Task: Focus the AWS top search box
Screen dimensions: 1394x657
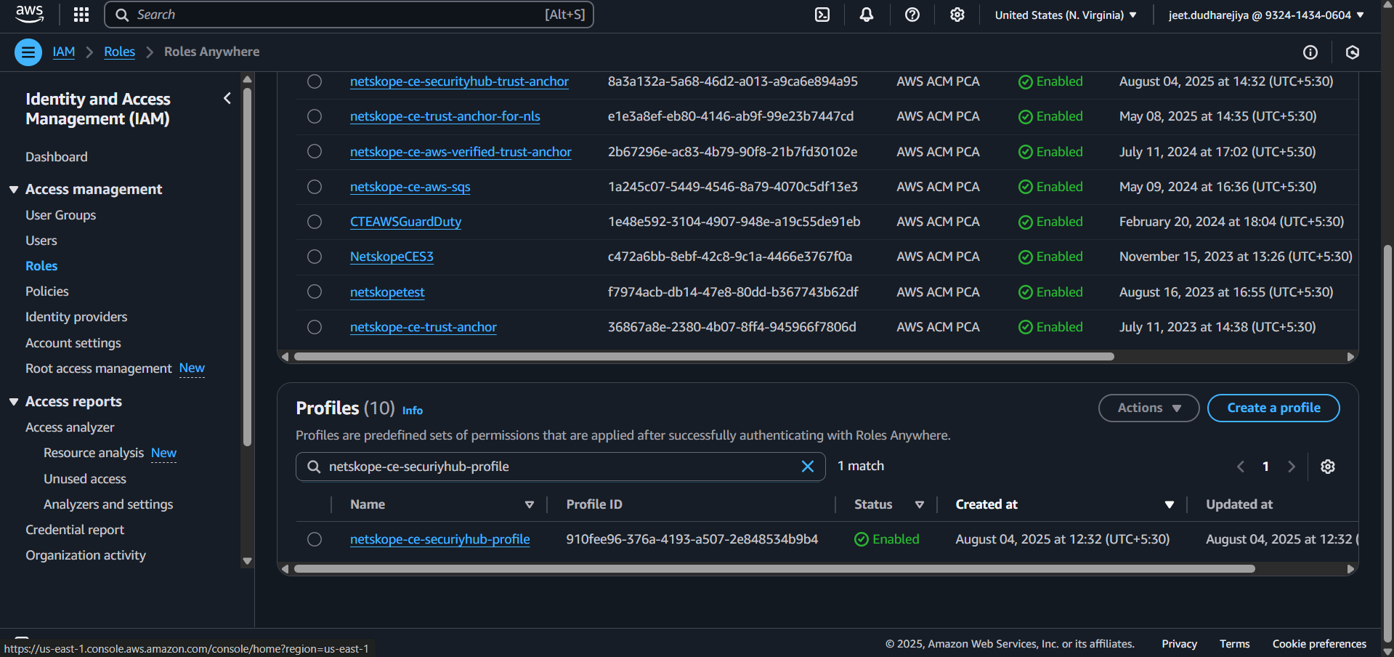Action: click(349, 15)
